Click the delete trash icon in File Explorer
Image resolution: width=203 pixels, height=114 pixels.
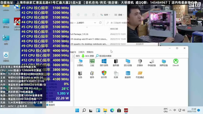coord(93,15)
